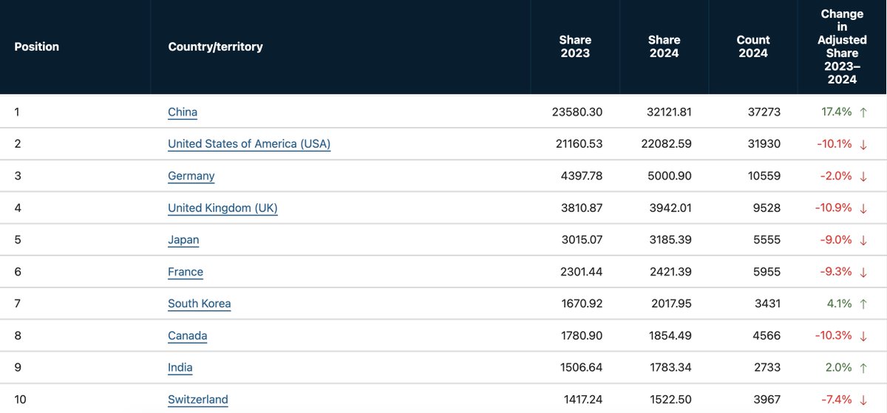
Task: Click the -10.1% change value
Action: tap(835, 144)
